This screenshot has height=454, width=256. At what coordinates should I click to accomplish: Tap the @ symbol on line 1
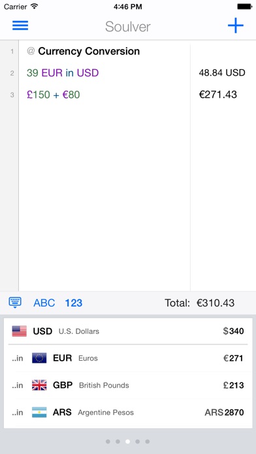[x=31, y=52]
